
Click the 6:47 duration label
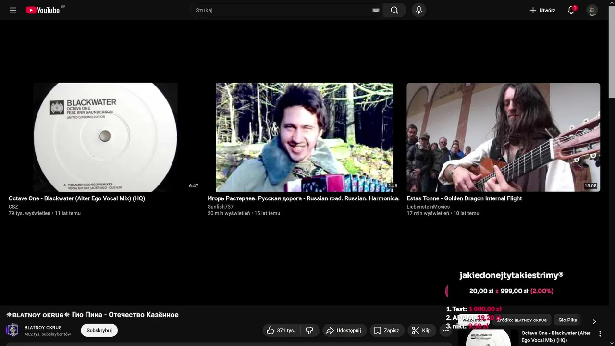[194, 186]
